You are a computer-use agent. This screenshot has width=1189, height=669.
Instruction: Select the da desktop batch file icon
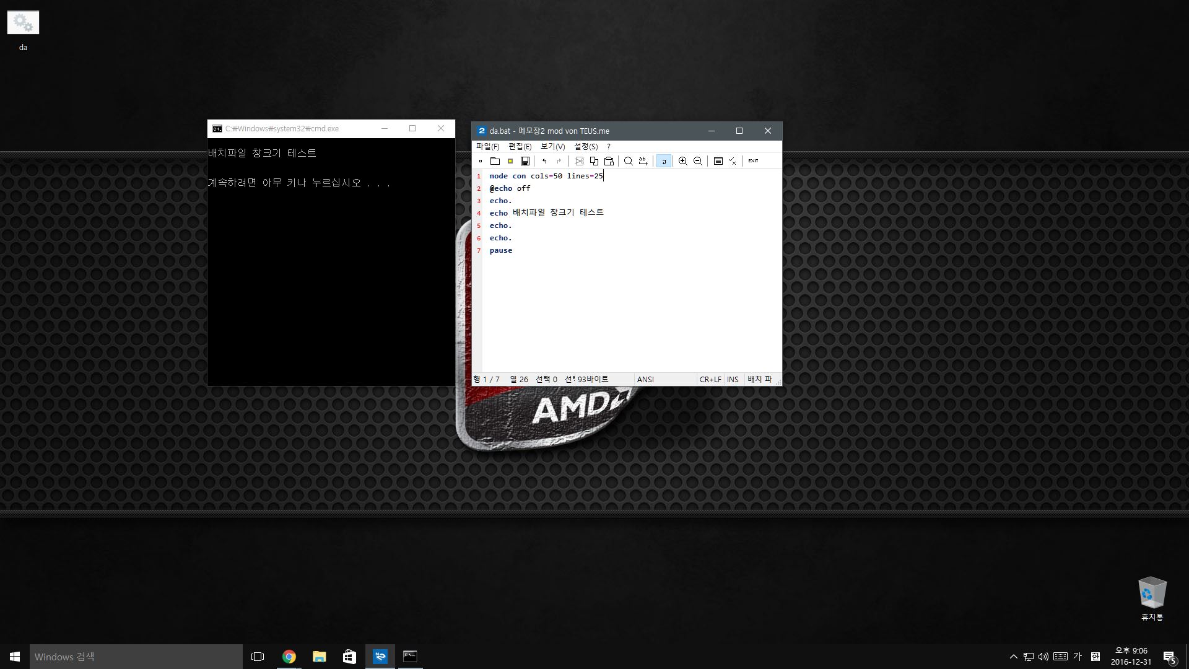click(x=23, y=30)
